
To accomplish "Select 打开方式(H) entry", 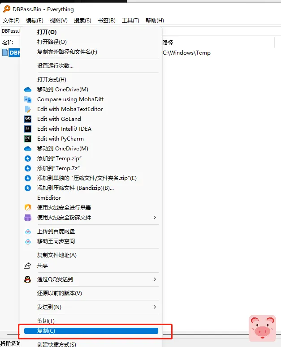I will coord(52,80).
